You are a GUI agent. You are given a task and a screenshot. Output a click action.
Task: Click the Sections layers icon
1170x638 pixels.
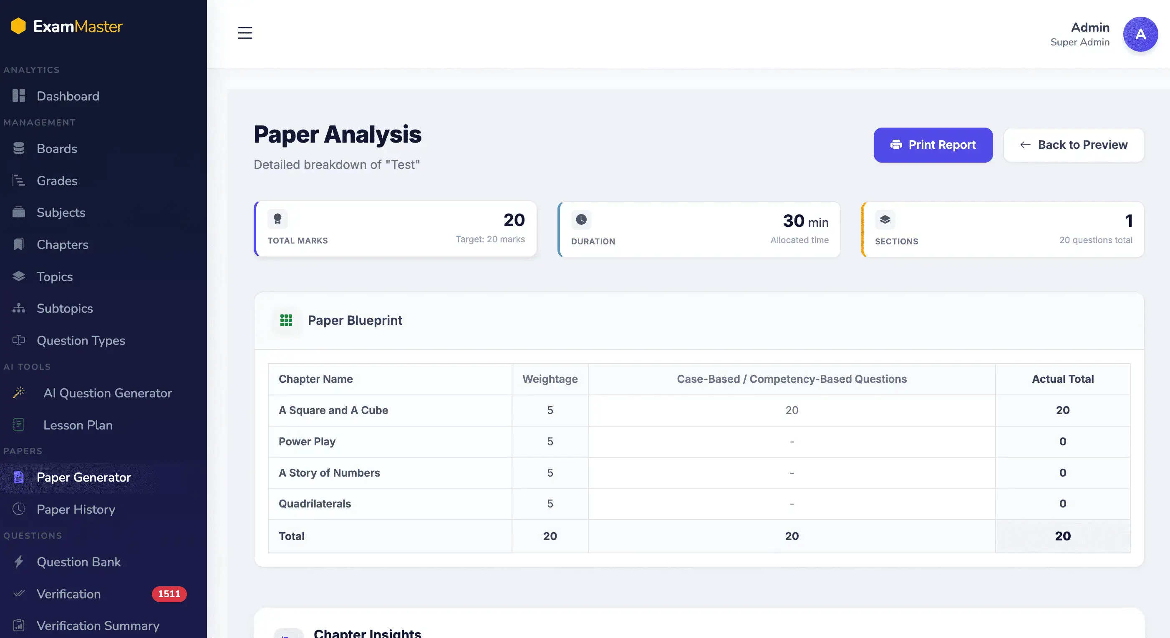tap(885, 220)
